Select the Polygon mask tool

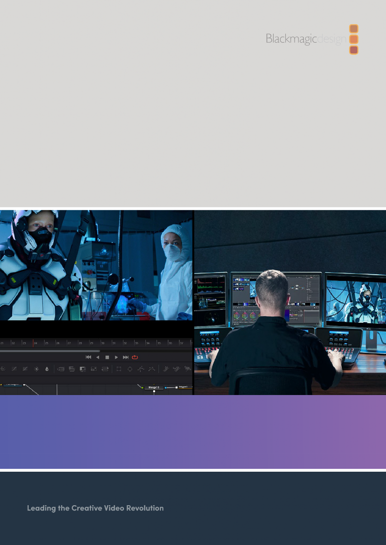(141, 369)
